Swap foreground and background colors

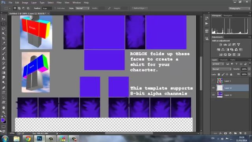[5, 116]
